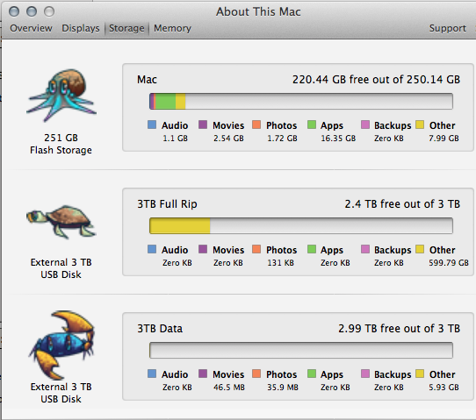This screenshot has height=420, width=476.
Task: Click the turtle icon for 3TB Full Rip
Action: [61, 222]
